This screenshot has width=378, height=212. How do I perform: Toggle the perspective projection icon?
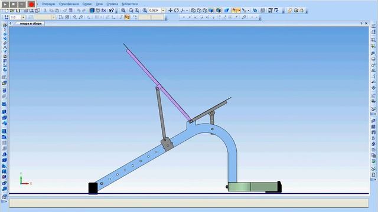[x=226, y=11]
